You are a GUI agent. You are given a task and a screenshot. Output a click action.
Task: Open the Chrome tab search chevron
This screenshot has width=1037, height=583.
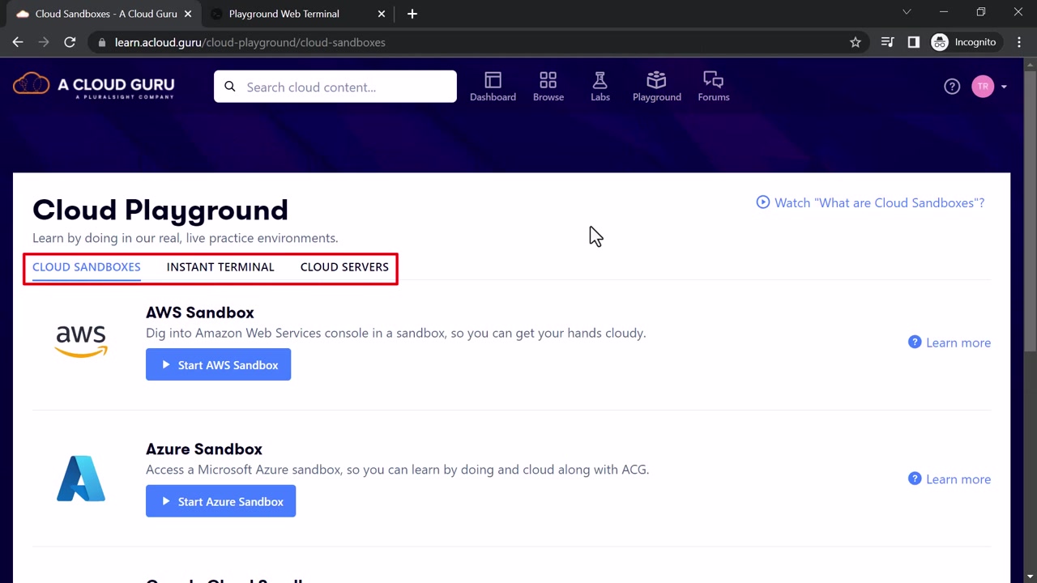coord(907,13)
